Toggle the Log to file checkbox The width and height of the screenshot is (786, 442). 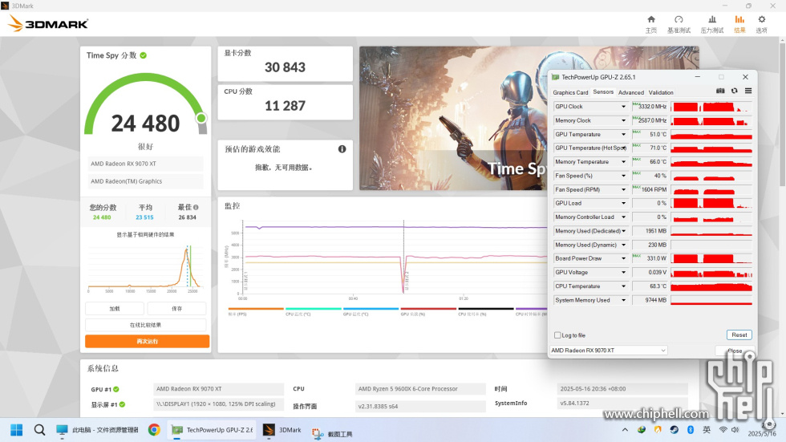point(557,335)
